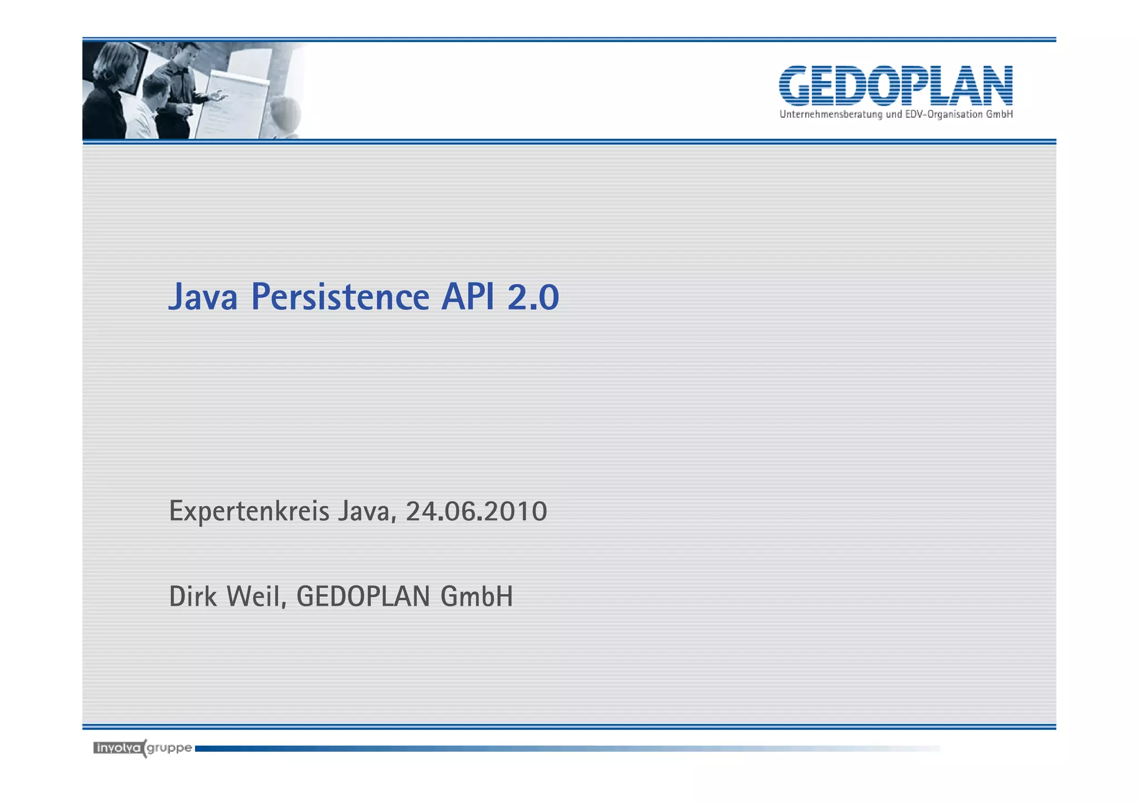Click the date "24.06.2010"

[477, 511]
